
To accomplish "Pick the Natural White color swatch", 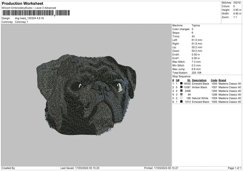I will click(x=181, y=98).
